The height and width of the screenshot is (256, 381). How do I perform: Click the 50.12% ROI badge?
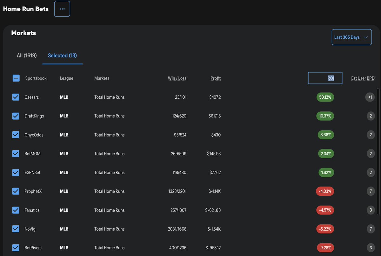[325, 97]
